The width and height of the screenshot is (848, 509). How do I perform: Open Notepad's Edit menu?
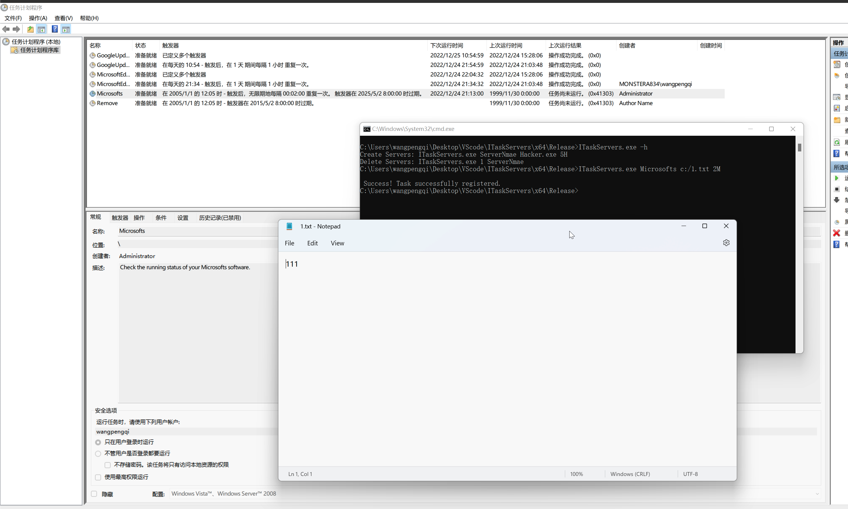point(312,243)
